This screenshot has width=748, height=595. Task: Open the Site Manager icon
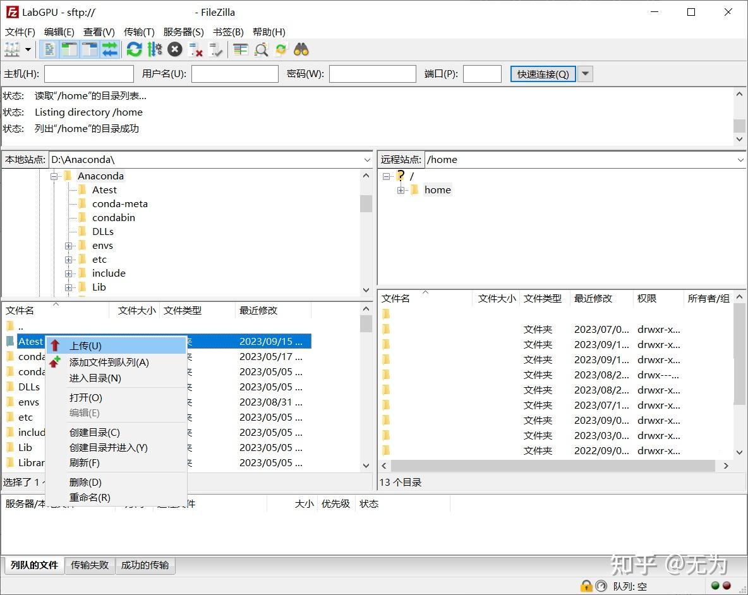coord(12,49)
